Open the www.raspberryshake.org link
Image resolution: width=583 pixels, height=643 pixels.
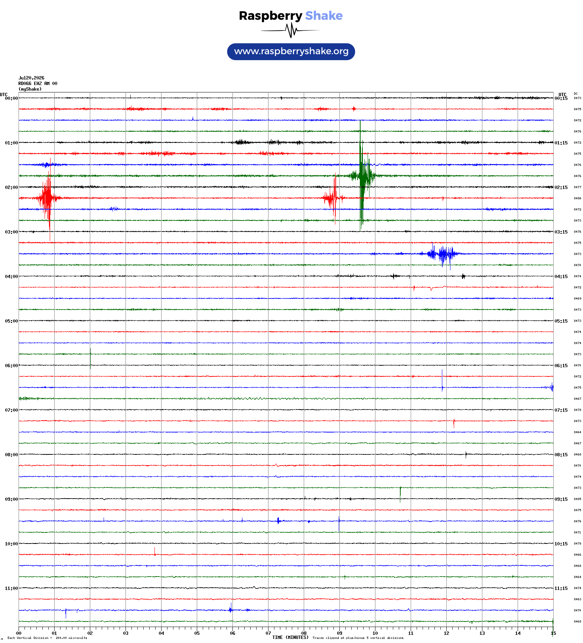291,52
